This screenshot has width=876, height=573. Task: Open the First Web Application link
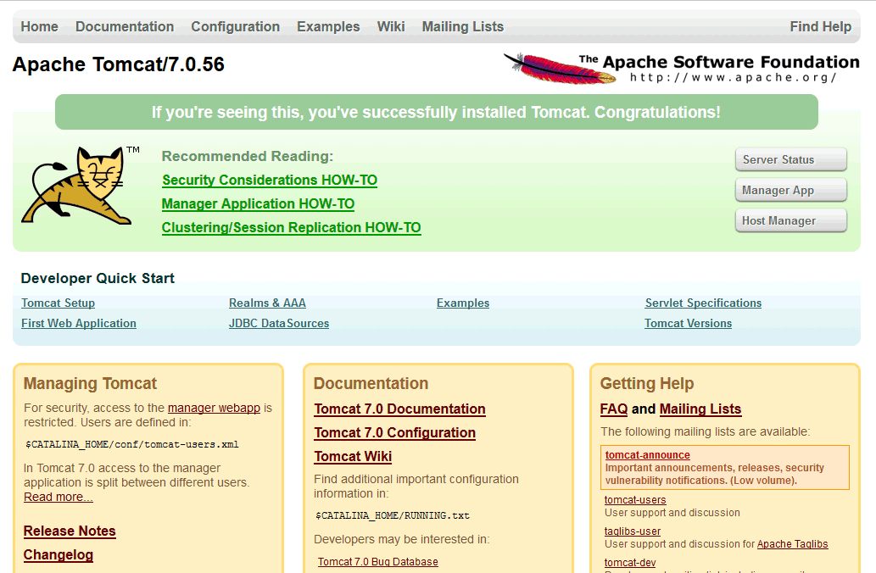[x=79, y=323]
